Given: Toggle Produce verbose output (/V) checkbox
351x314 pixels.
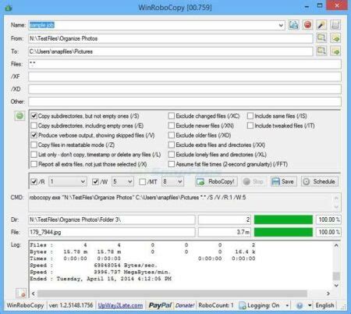Looking at the screenshot, I should click(x=34, y=135).
